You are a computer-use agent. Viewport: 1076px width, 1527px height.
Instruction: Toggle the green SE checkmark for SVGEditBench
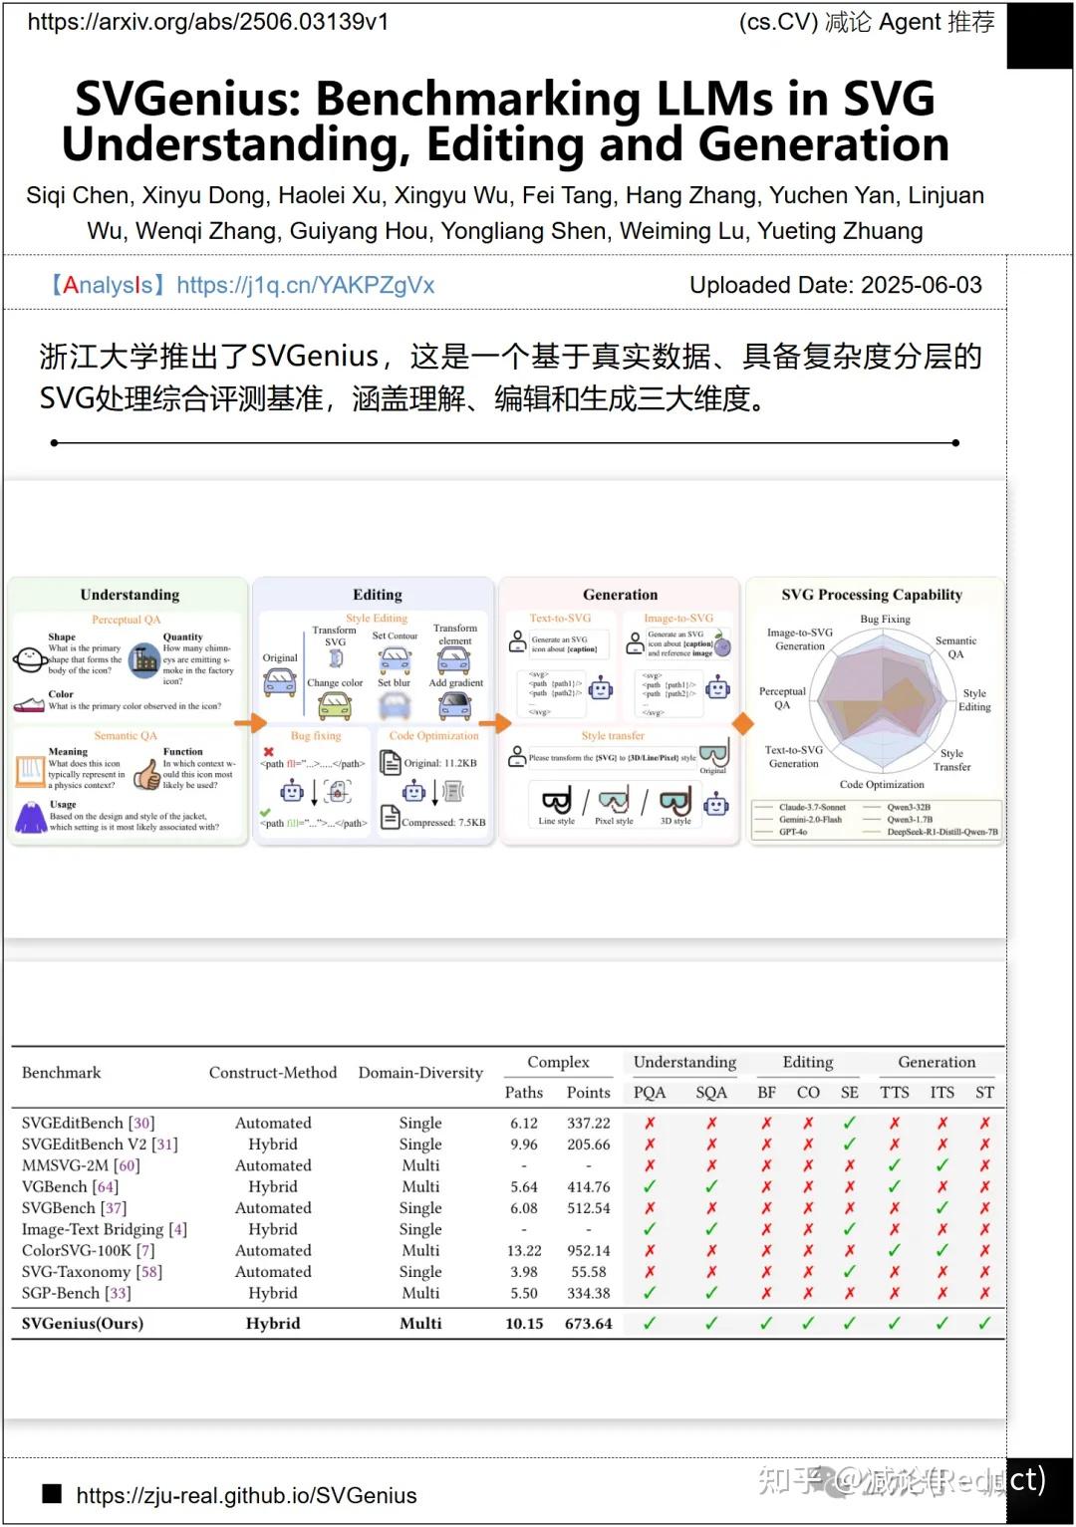click(850, 1123)
